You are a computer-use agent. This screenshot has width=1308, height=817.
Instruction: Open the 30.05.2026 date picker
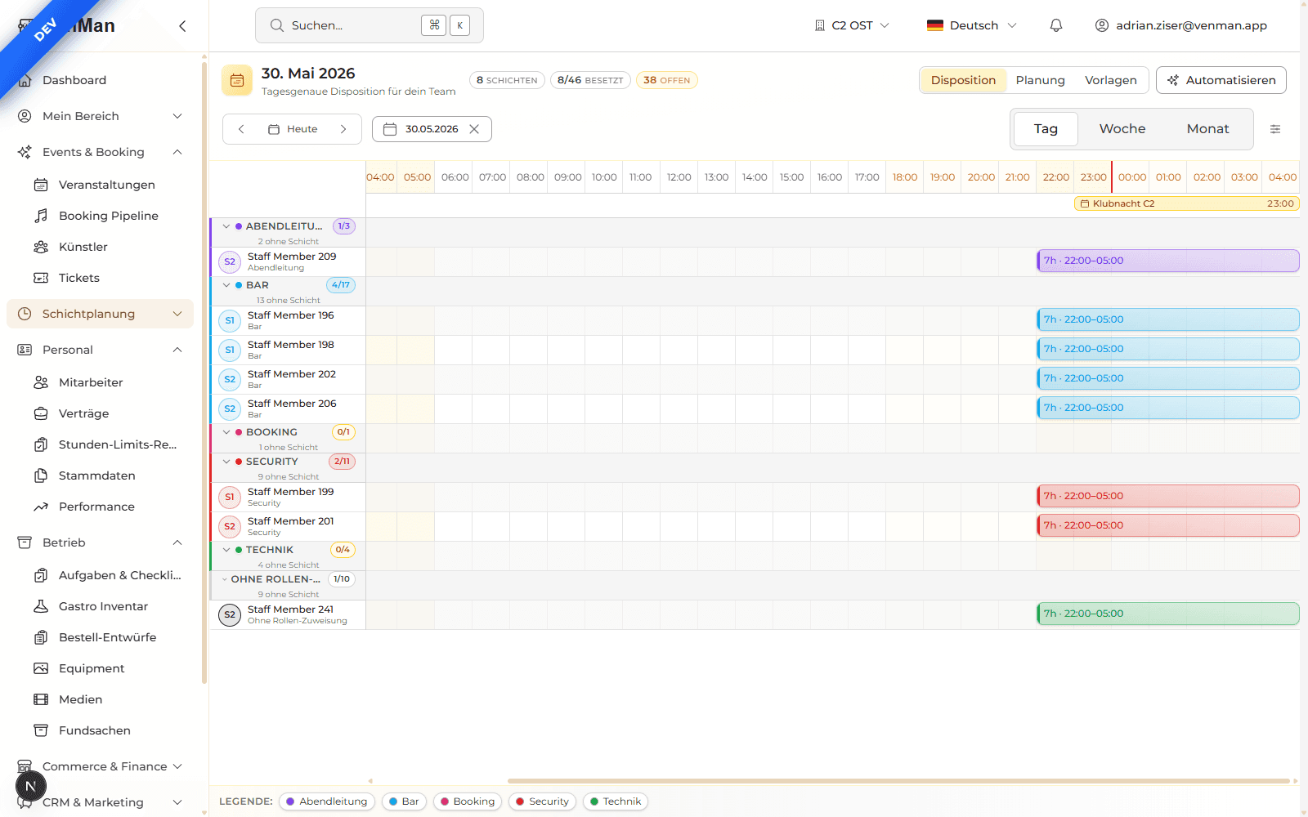[x=432, y=129]
